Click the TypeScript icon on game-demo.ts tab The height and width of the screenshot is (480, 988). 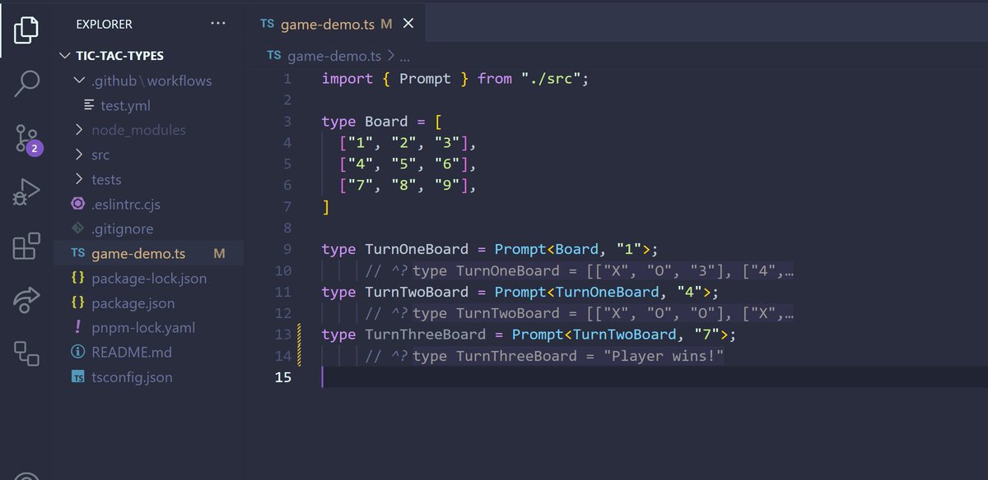coord(267,24)
